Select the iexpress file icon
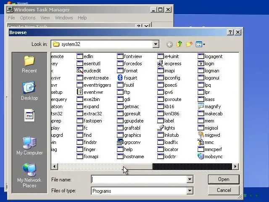 coord(161,64)
